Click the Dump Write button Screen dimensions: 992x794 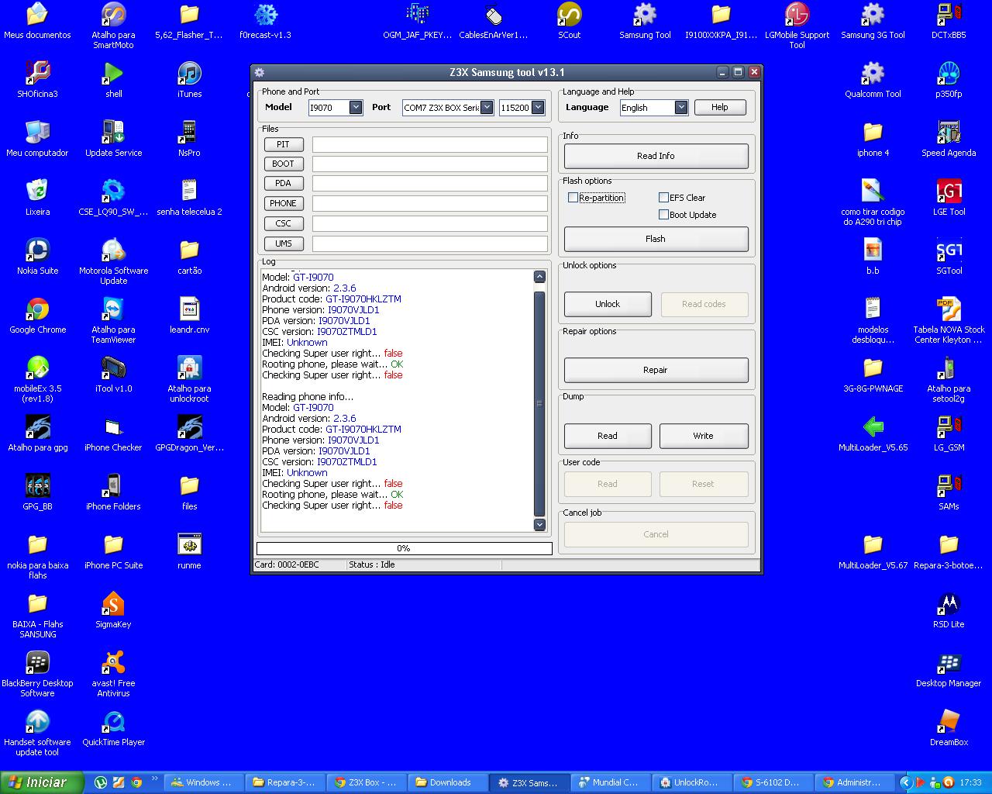pyautogui.click(x=704, y=436)
